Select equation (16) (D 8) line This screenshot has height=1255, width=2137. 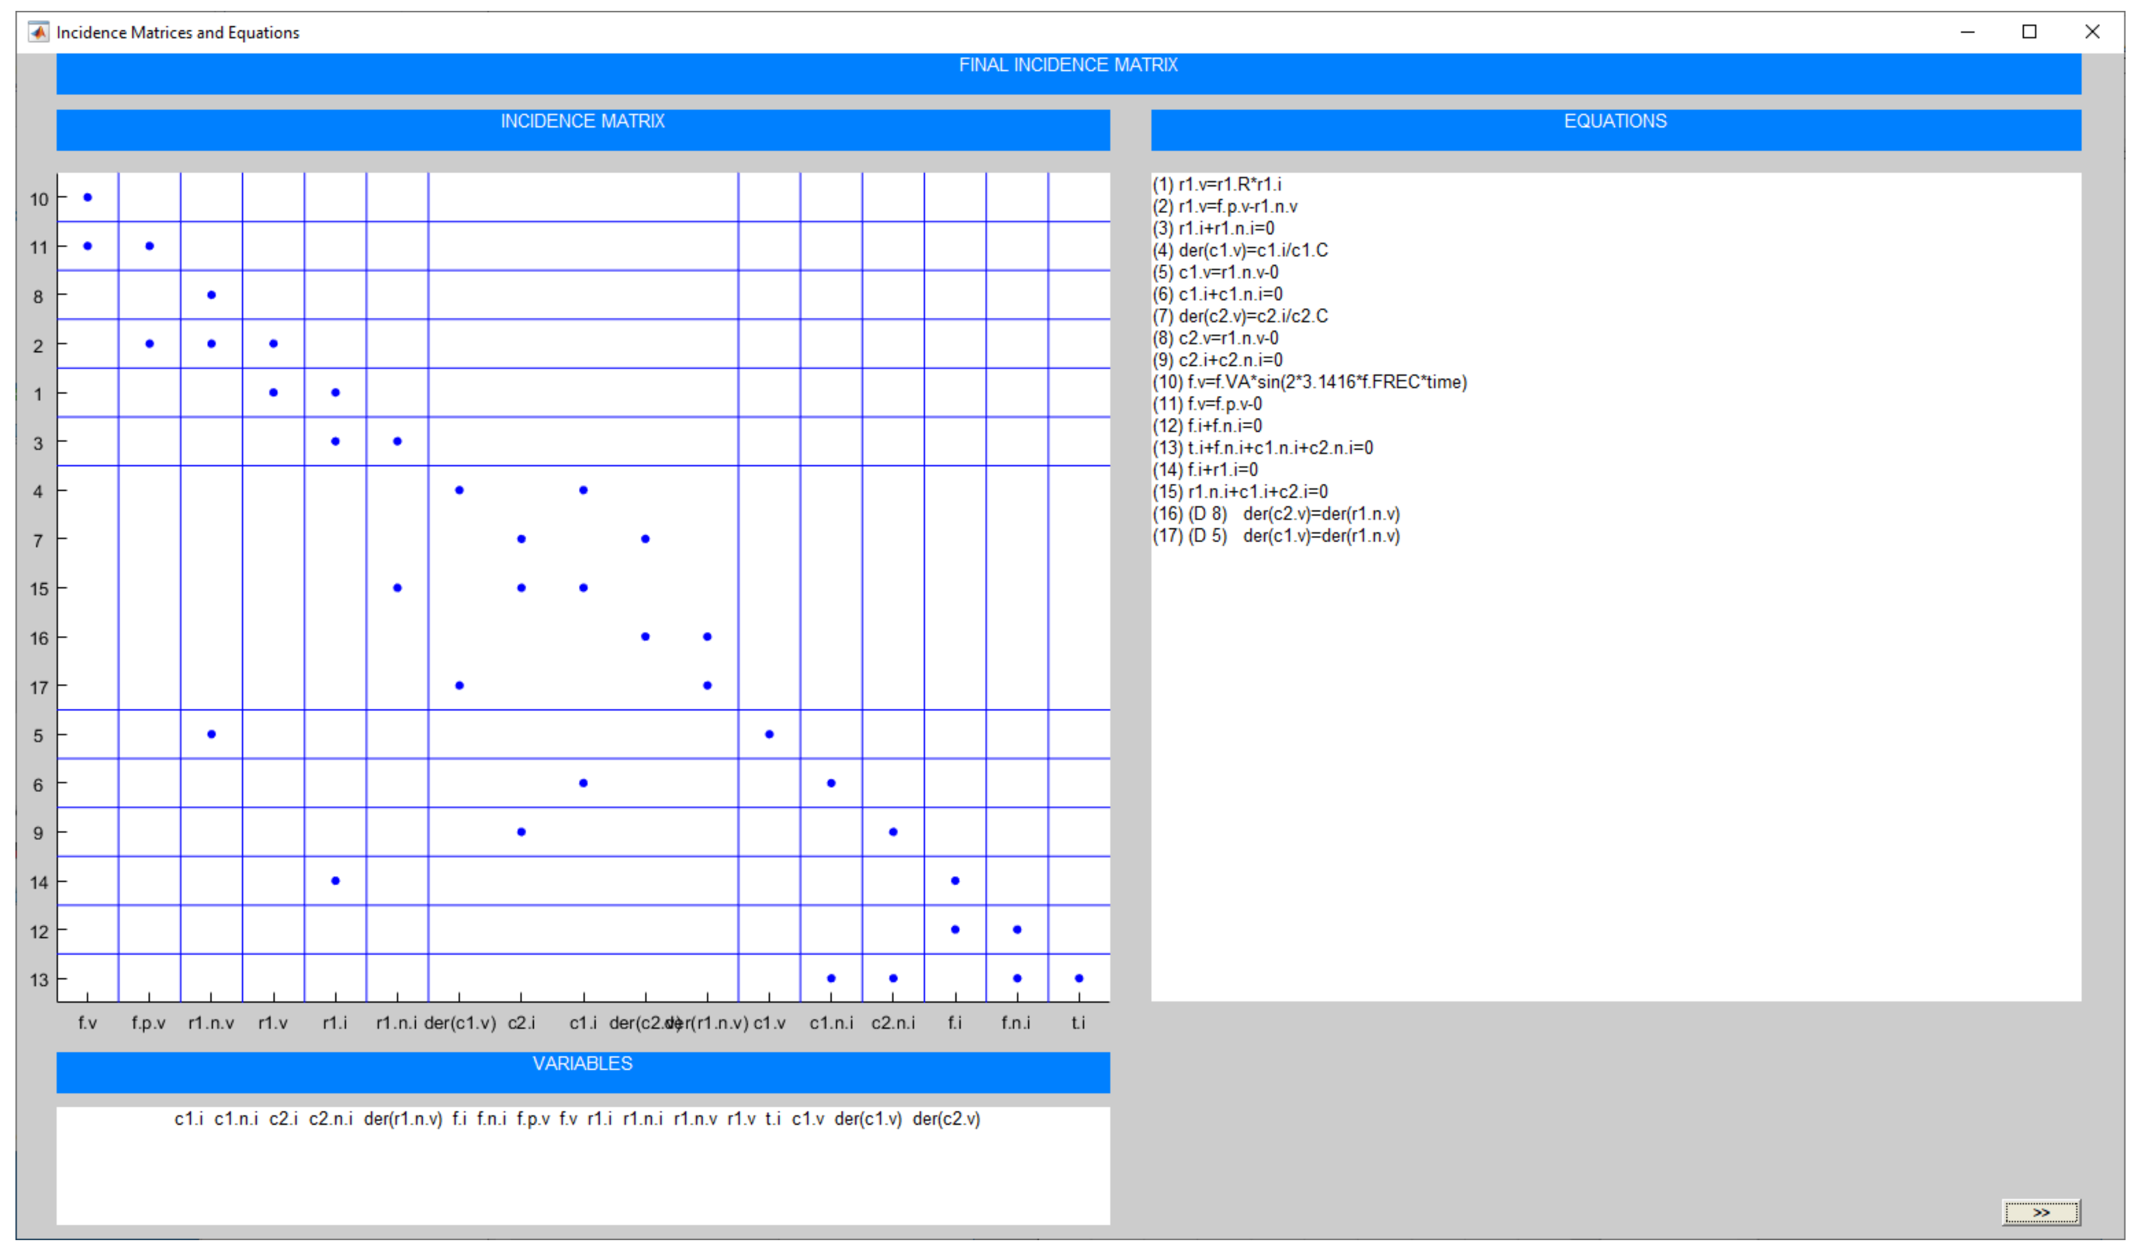pos(1275,514)
